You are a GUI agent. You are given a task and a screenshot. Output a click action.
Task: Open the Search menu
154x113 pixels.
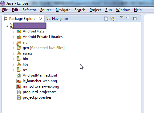point(80,10)
